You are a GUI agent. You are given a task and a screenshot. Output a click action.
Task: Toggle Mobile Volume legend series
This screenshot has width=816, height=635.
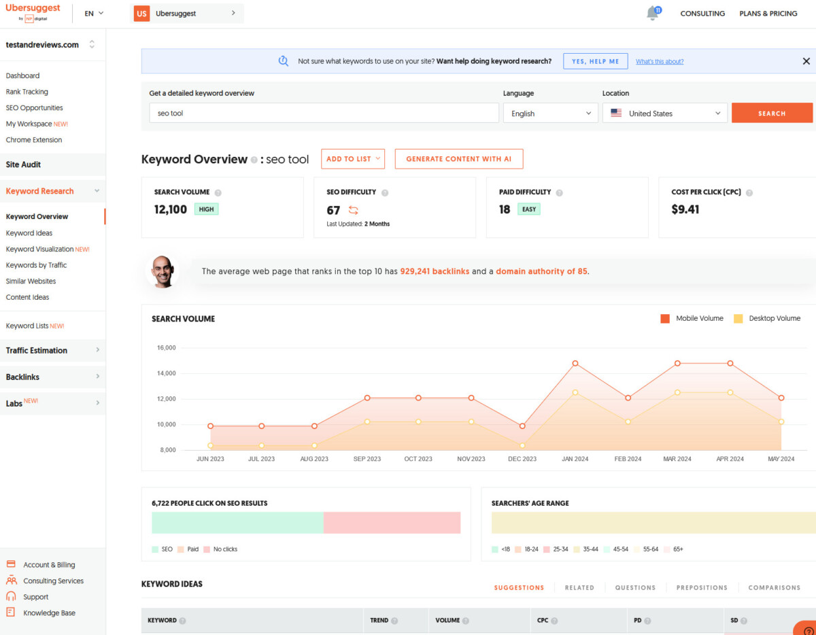(692, 318)
